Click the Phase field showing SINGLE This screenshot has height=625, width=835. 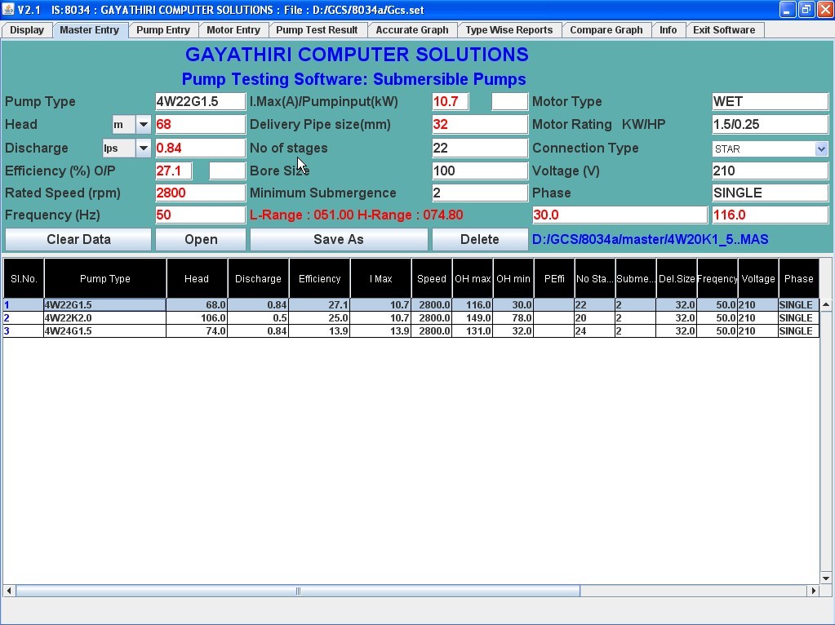[x=770, y=193]
